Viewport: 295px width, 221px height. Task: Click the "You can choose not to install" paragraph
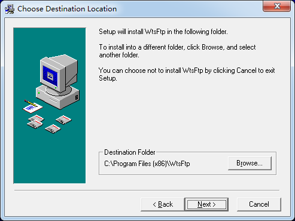click(187, 74)
